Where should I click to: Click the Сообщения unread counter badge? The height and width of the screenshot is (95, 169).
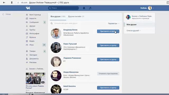tap(45, 22)
